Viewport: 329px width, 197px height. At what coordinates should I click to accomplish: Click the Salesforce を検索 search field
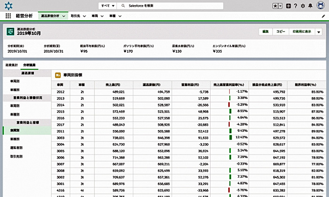tap(170, 6)
